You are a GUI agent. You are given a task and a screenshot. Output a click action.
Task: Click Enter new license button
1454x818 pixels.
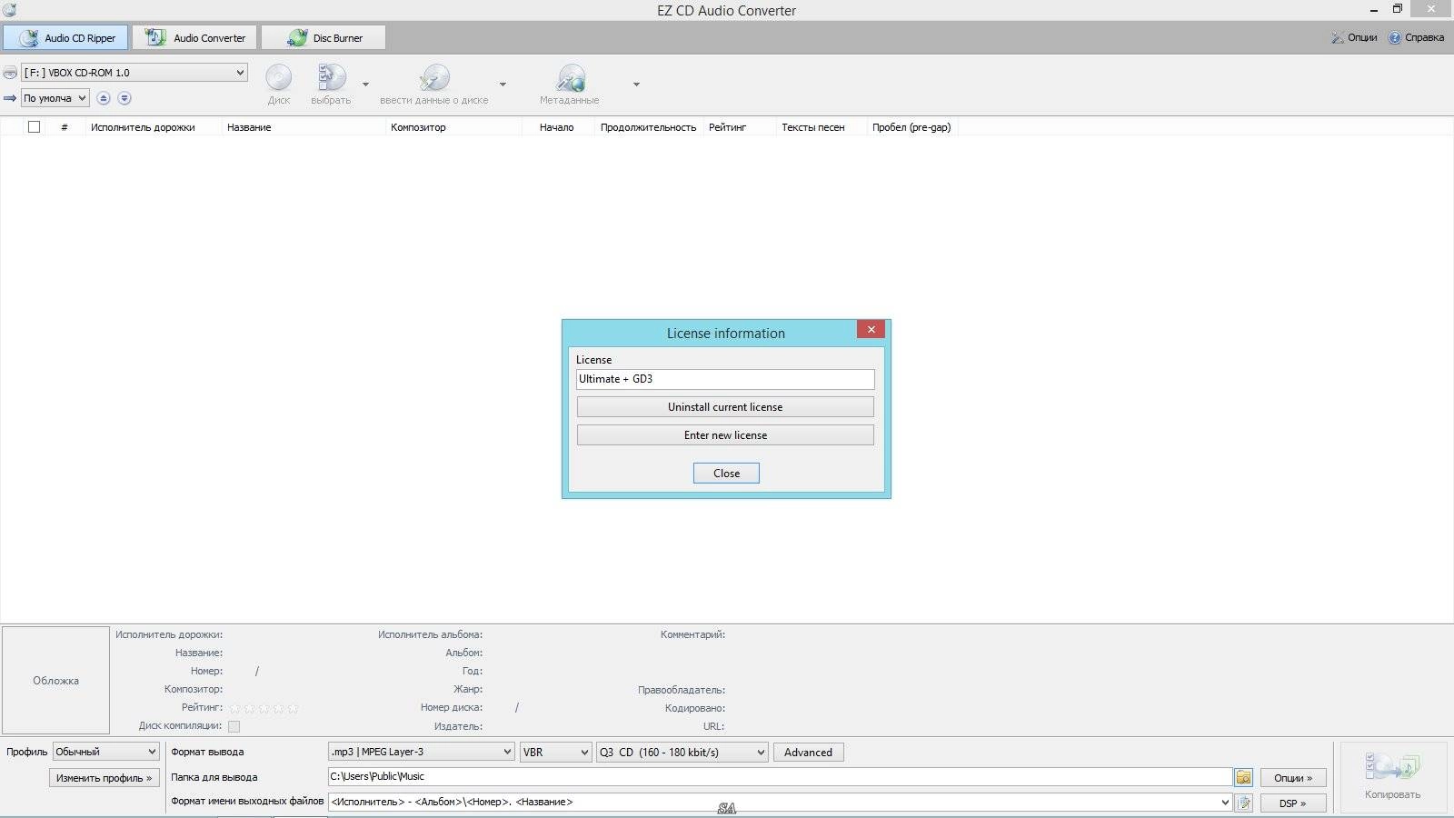(x=725, y=435)
